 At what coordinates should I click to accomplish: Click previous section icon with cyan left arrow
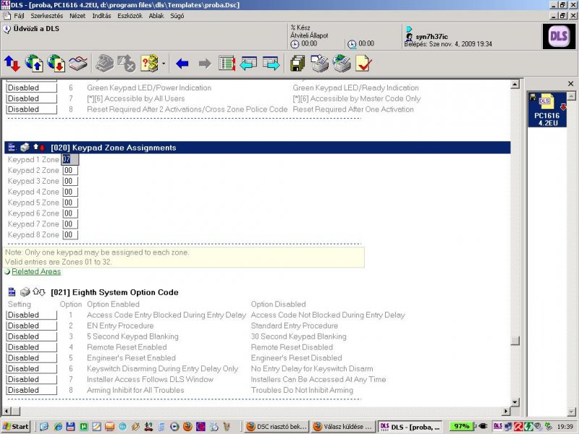tap(248, 64)
